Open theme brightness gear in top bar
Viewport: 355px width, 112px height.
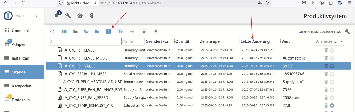click(x=80, y=16)
